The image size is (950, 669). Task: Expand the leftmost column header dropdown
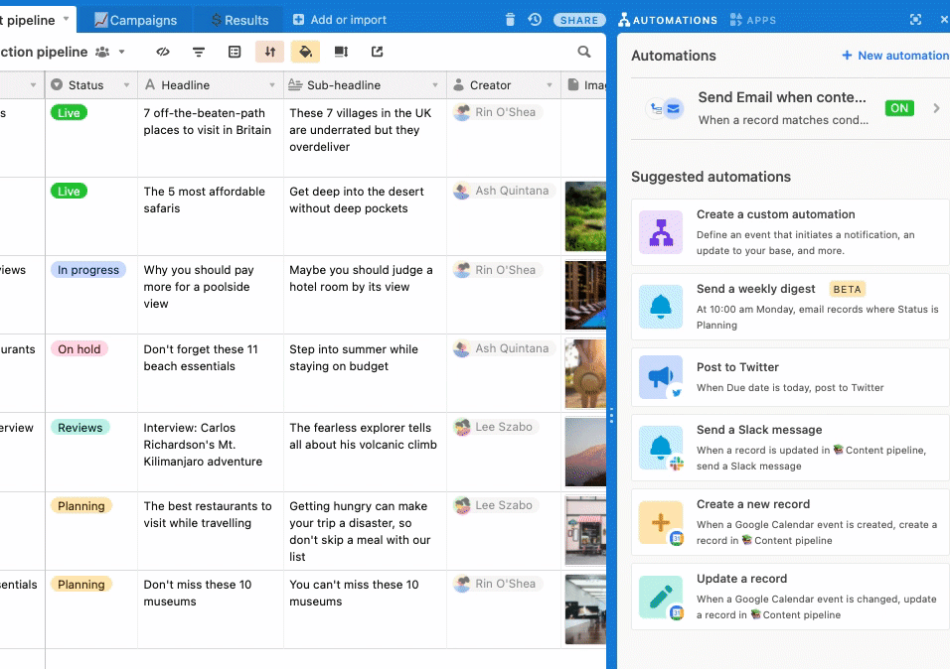(34, 85)
